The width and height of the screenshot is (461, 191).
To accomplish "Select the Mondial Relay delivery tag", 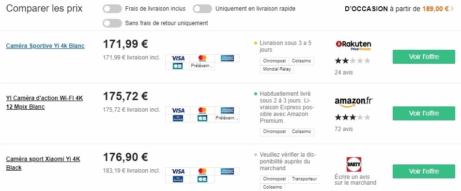I will (277, 69).
